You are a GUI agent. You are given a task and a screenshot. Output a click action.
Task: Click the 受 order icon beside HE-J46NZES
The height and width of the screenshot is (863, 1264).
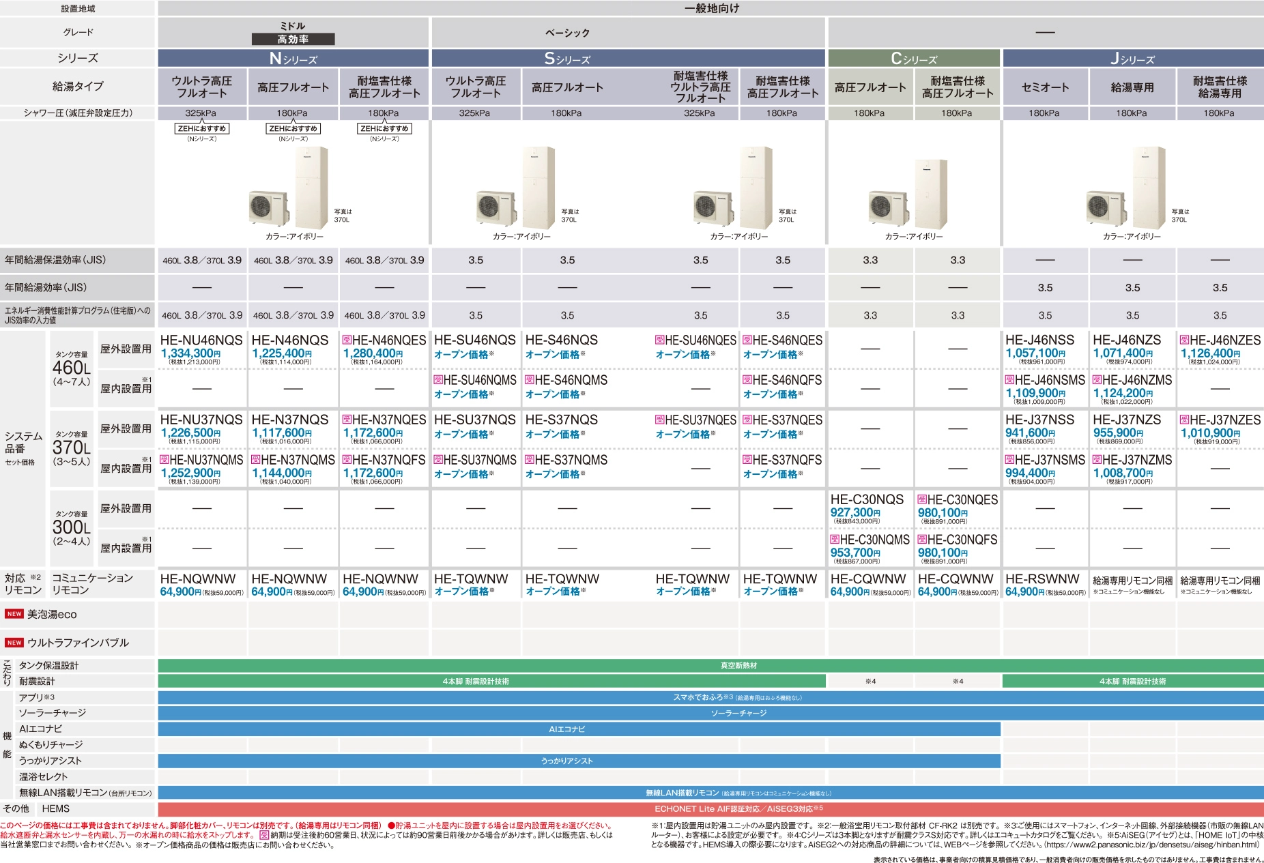pyautogui.click(x=1184, y=340)
